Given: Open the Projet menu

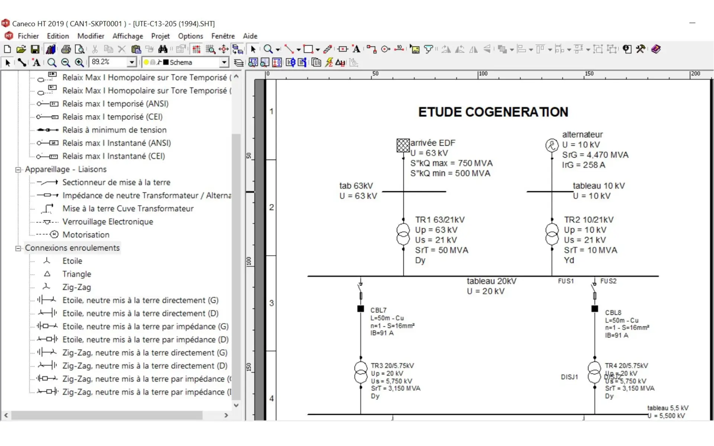Looking at the screenshot, I should [x=160, y=36].
